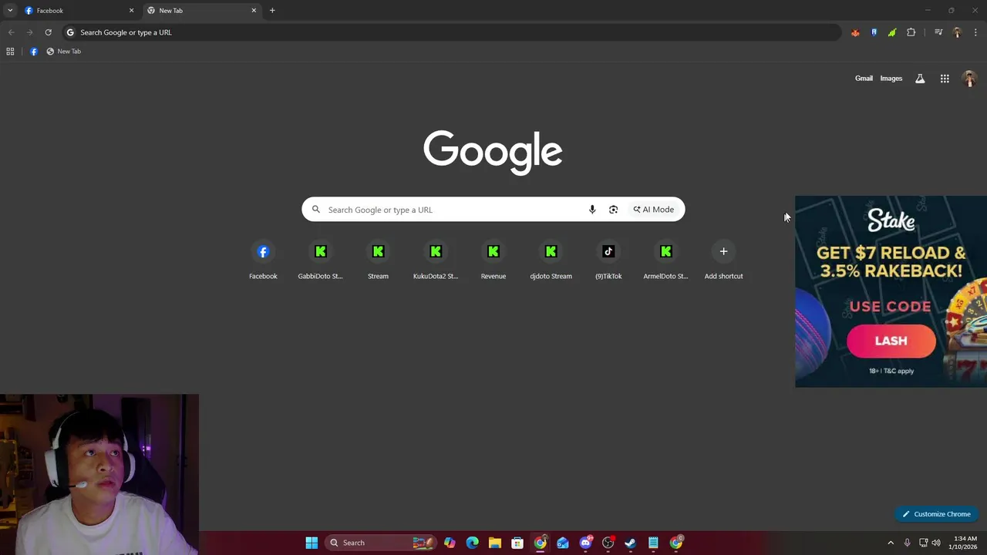Click the tray microphone icon
The image size is (987, 555).
point(908,543)
